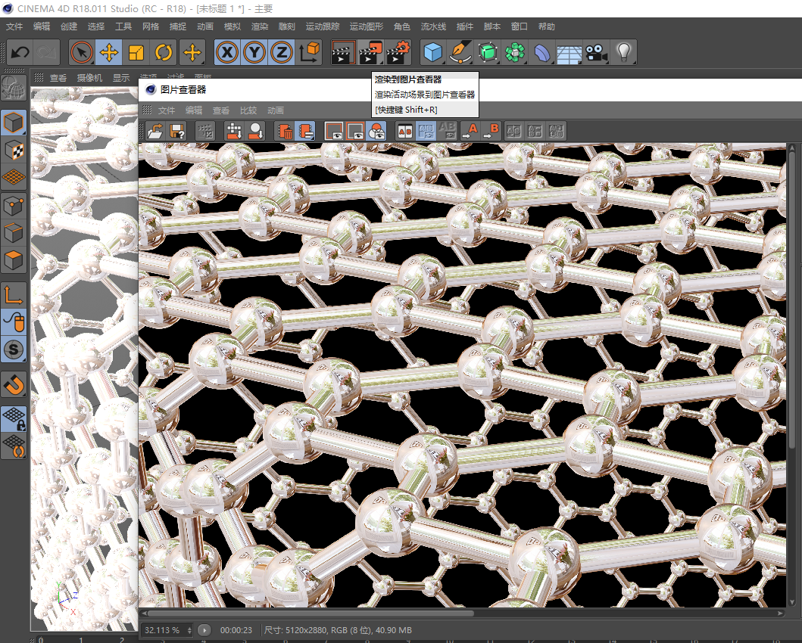This screenshot has width=802, height=643.
Task: Switch to Edges mode
Action: click(14, 233)
